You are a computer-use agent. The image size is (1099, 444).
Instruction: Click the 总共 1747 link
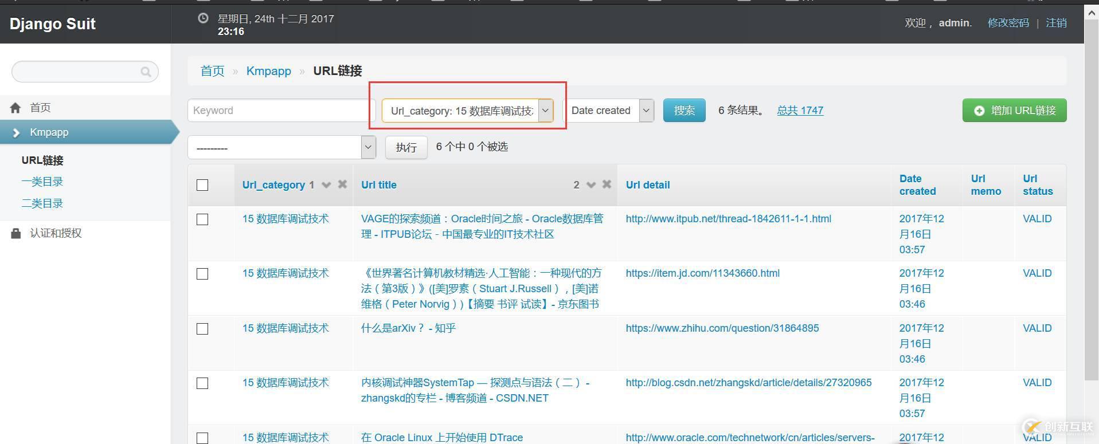click(800, 111)
